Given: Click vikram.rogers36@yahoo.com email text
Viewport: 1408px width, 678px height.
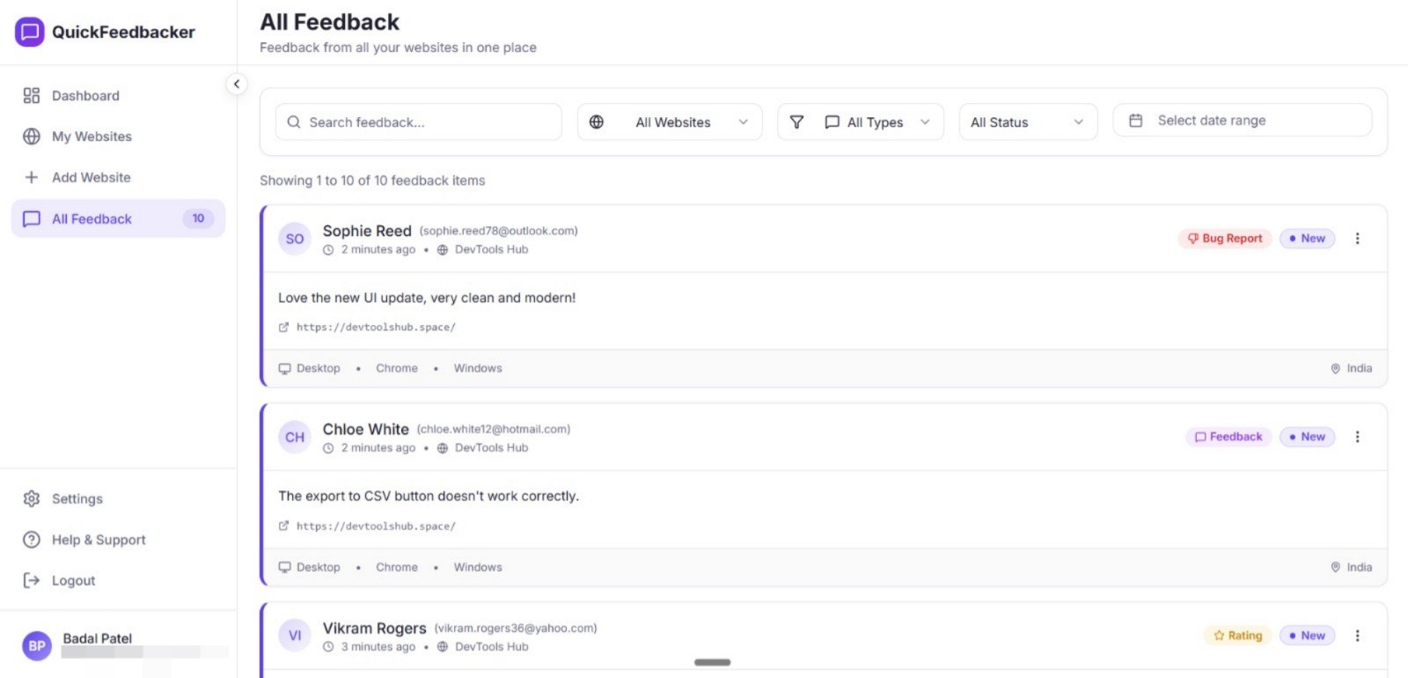Looking at the screenshot, I should click(x=515, y=628).
